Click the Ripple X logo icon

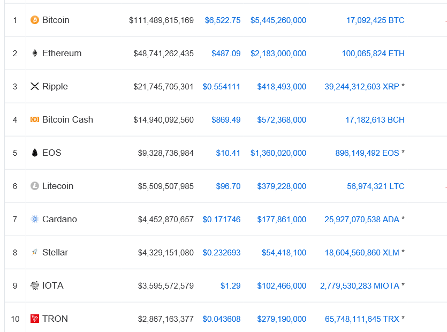pos(35,87)
